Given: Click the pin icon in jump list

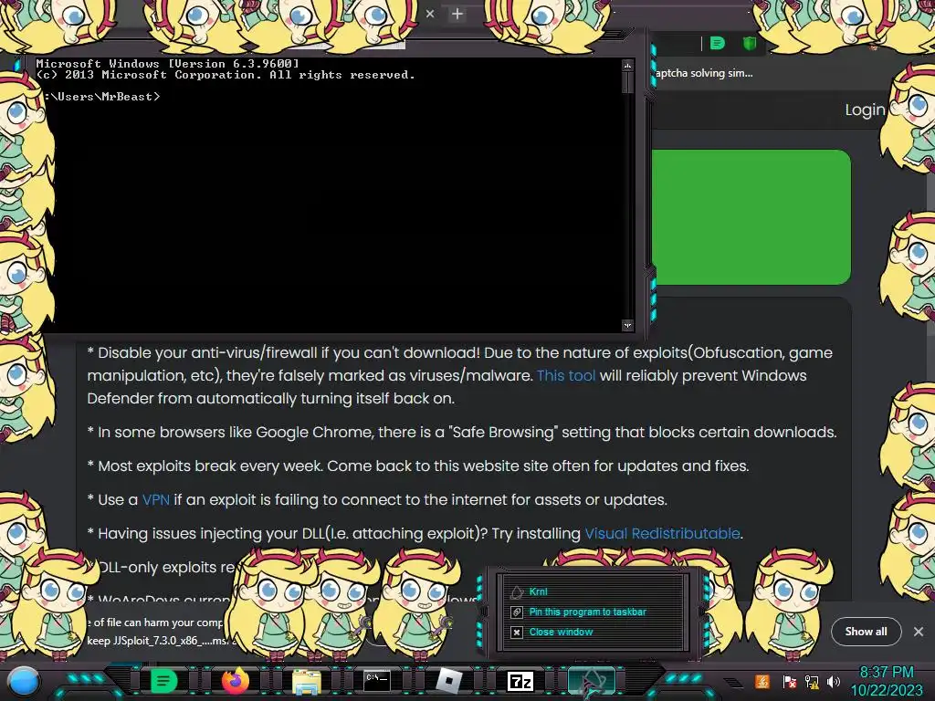Looking at the screenshot, I should (x=517, y=612).
